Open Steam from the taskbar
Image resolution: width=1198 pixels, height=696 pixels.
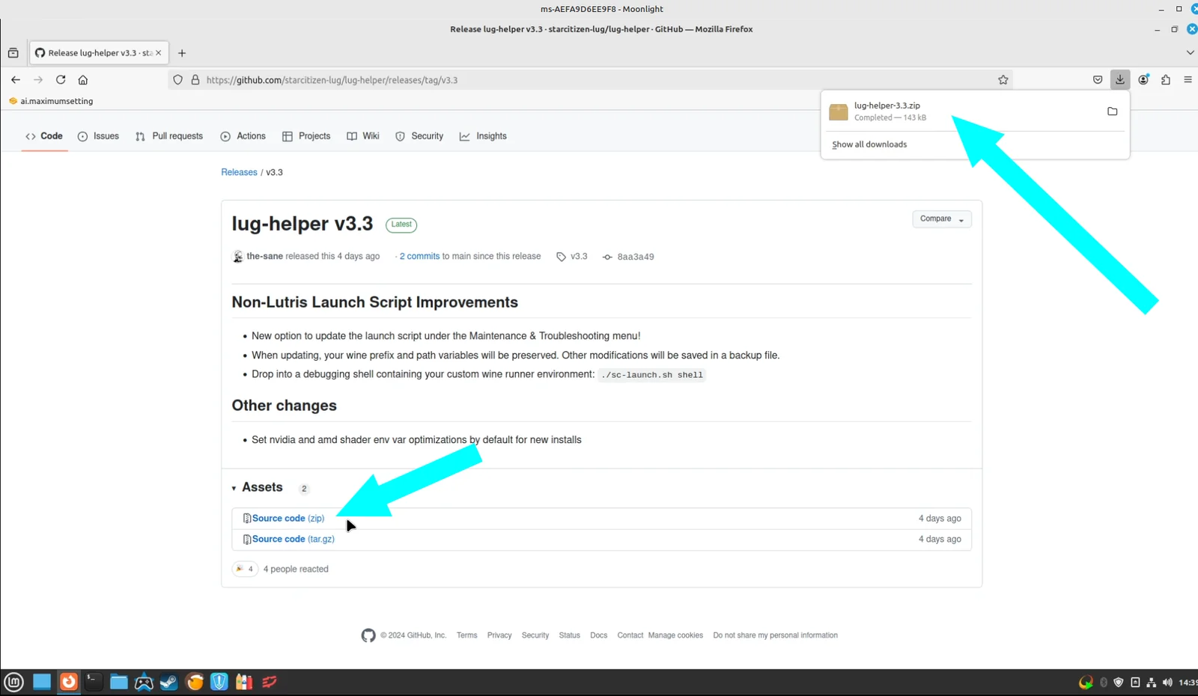[169, 682]
